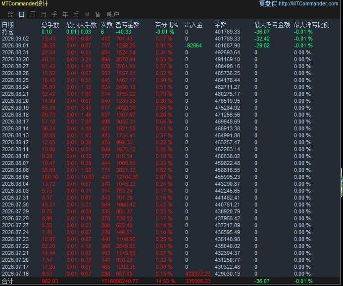Open the 备 notes tab
343x286 pixels.
98,14
